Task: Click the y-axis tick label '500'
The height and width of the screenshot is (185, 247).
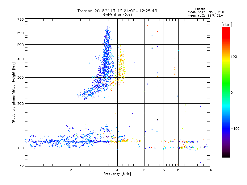Action: point(20,45)
